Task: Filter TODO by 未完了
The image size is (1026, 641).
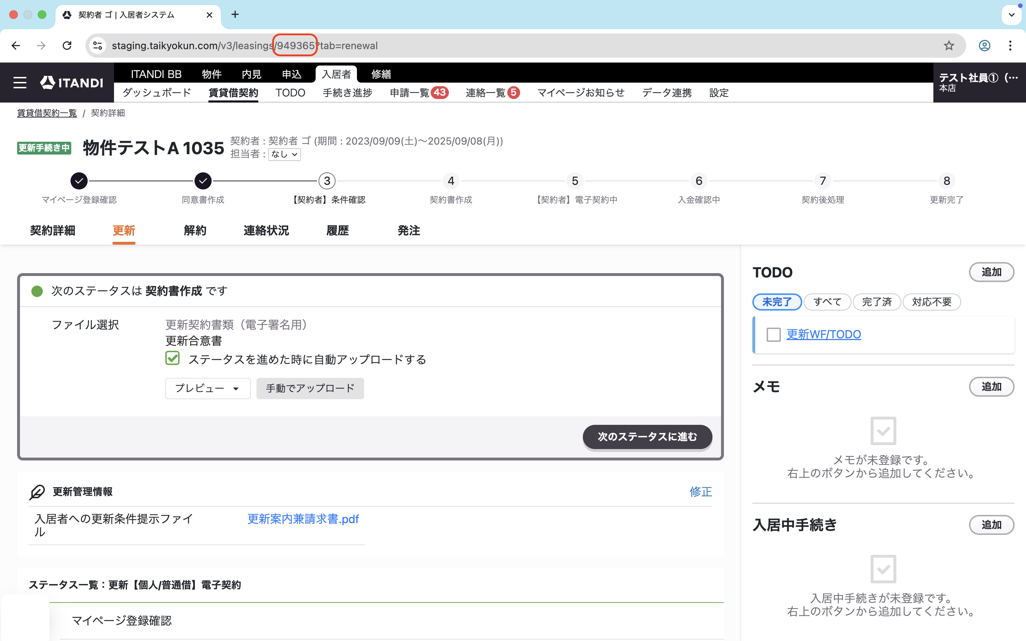Action: (777, 302)
